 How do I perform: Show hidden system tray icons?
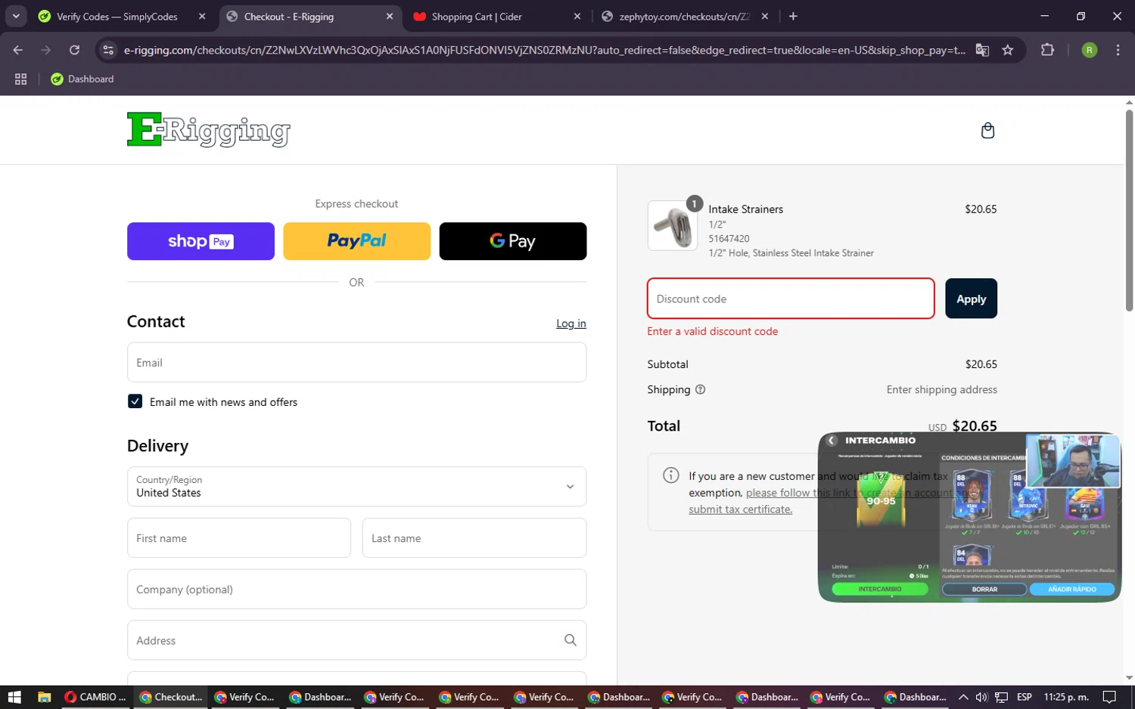click(x=963, y=697)
